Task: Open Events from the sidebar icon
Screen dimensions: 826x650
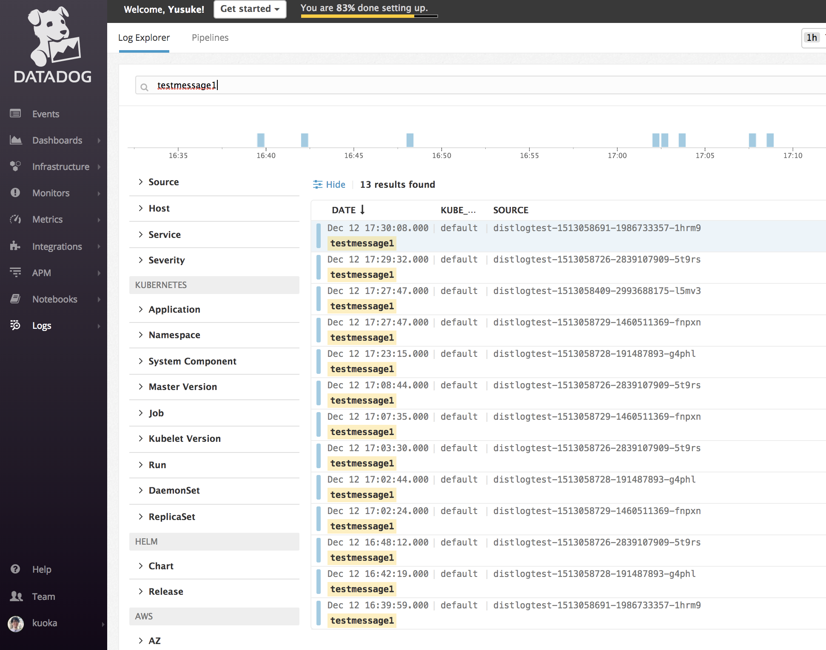Action: coord(15,113)
